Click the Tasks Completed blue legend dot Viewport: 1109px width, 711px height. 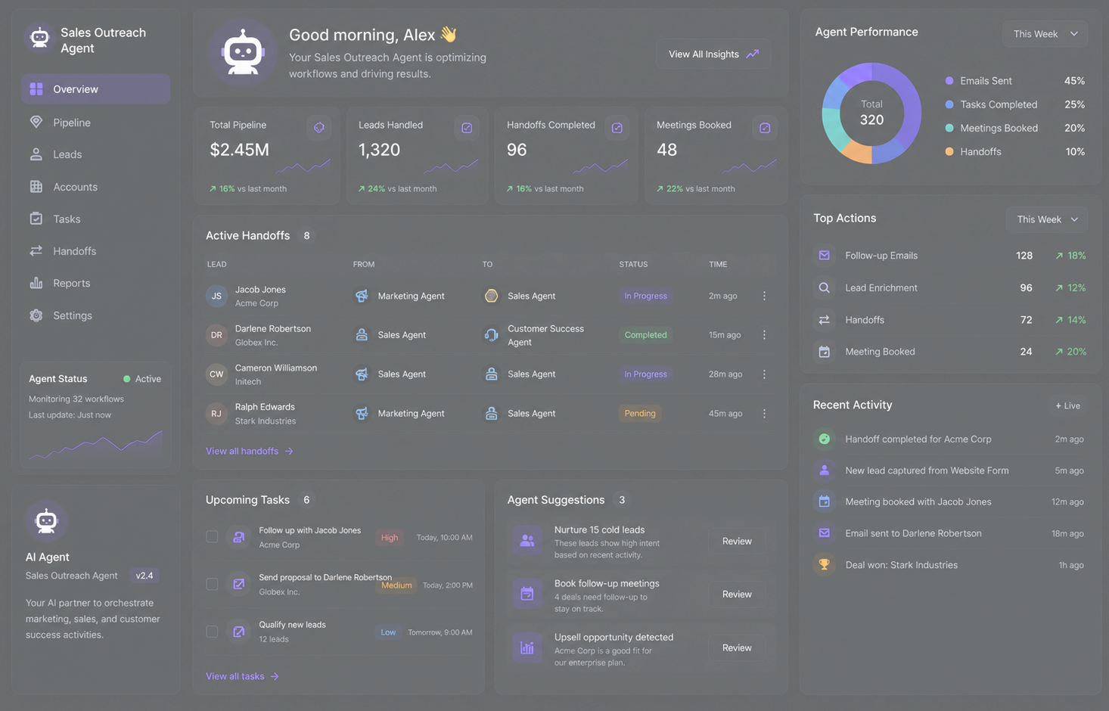(x=949, y=104)
